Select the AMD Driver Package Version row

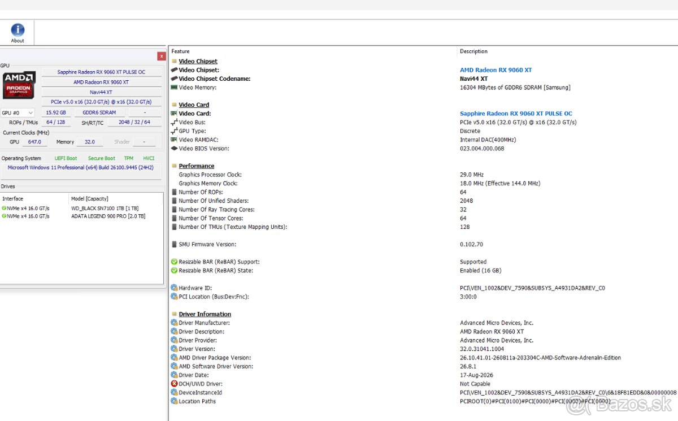coord(424,358)
